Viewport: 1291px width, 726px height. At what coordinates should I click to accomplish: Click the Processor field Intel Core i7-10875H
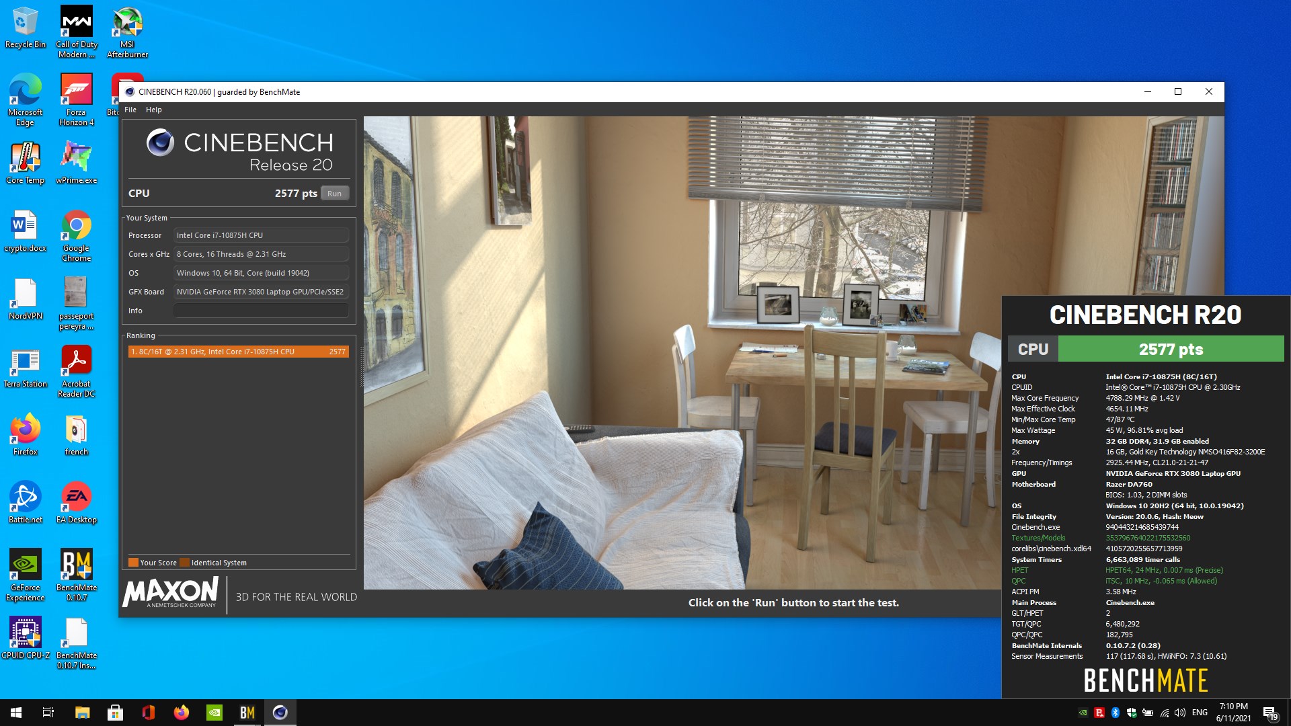point(261,235)
